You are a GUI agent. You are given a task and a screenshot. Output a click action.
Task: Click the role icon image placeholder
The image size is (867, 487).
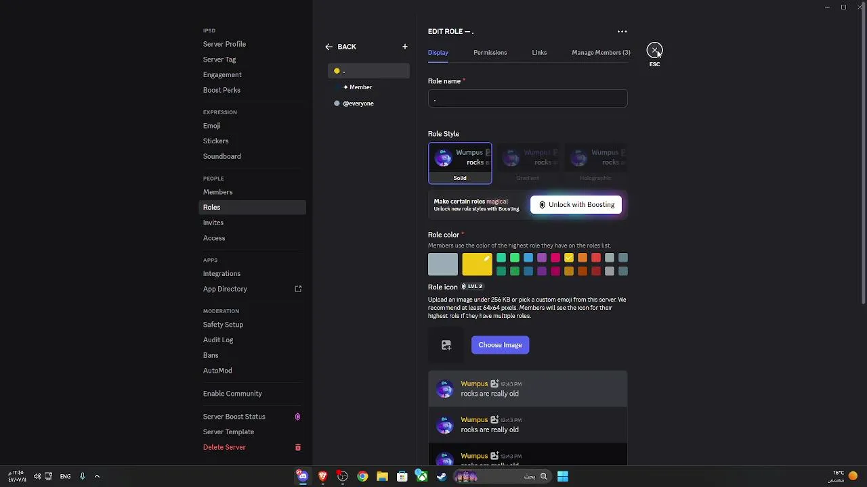(446, 345)
